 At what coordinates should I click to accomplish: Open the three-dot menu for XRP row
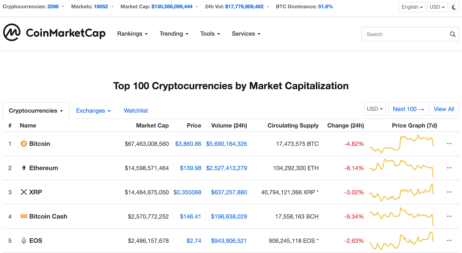point(449,192)
